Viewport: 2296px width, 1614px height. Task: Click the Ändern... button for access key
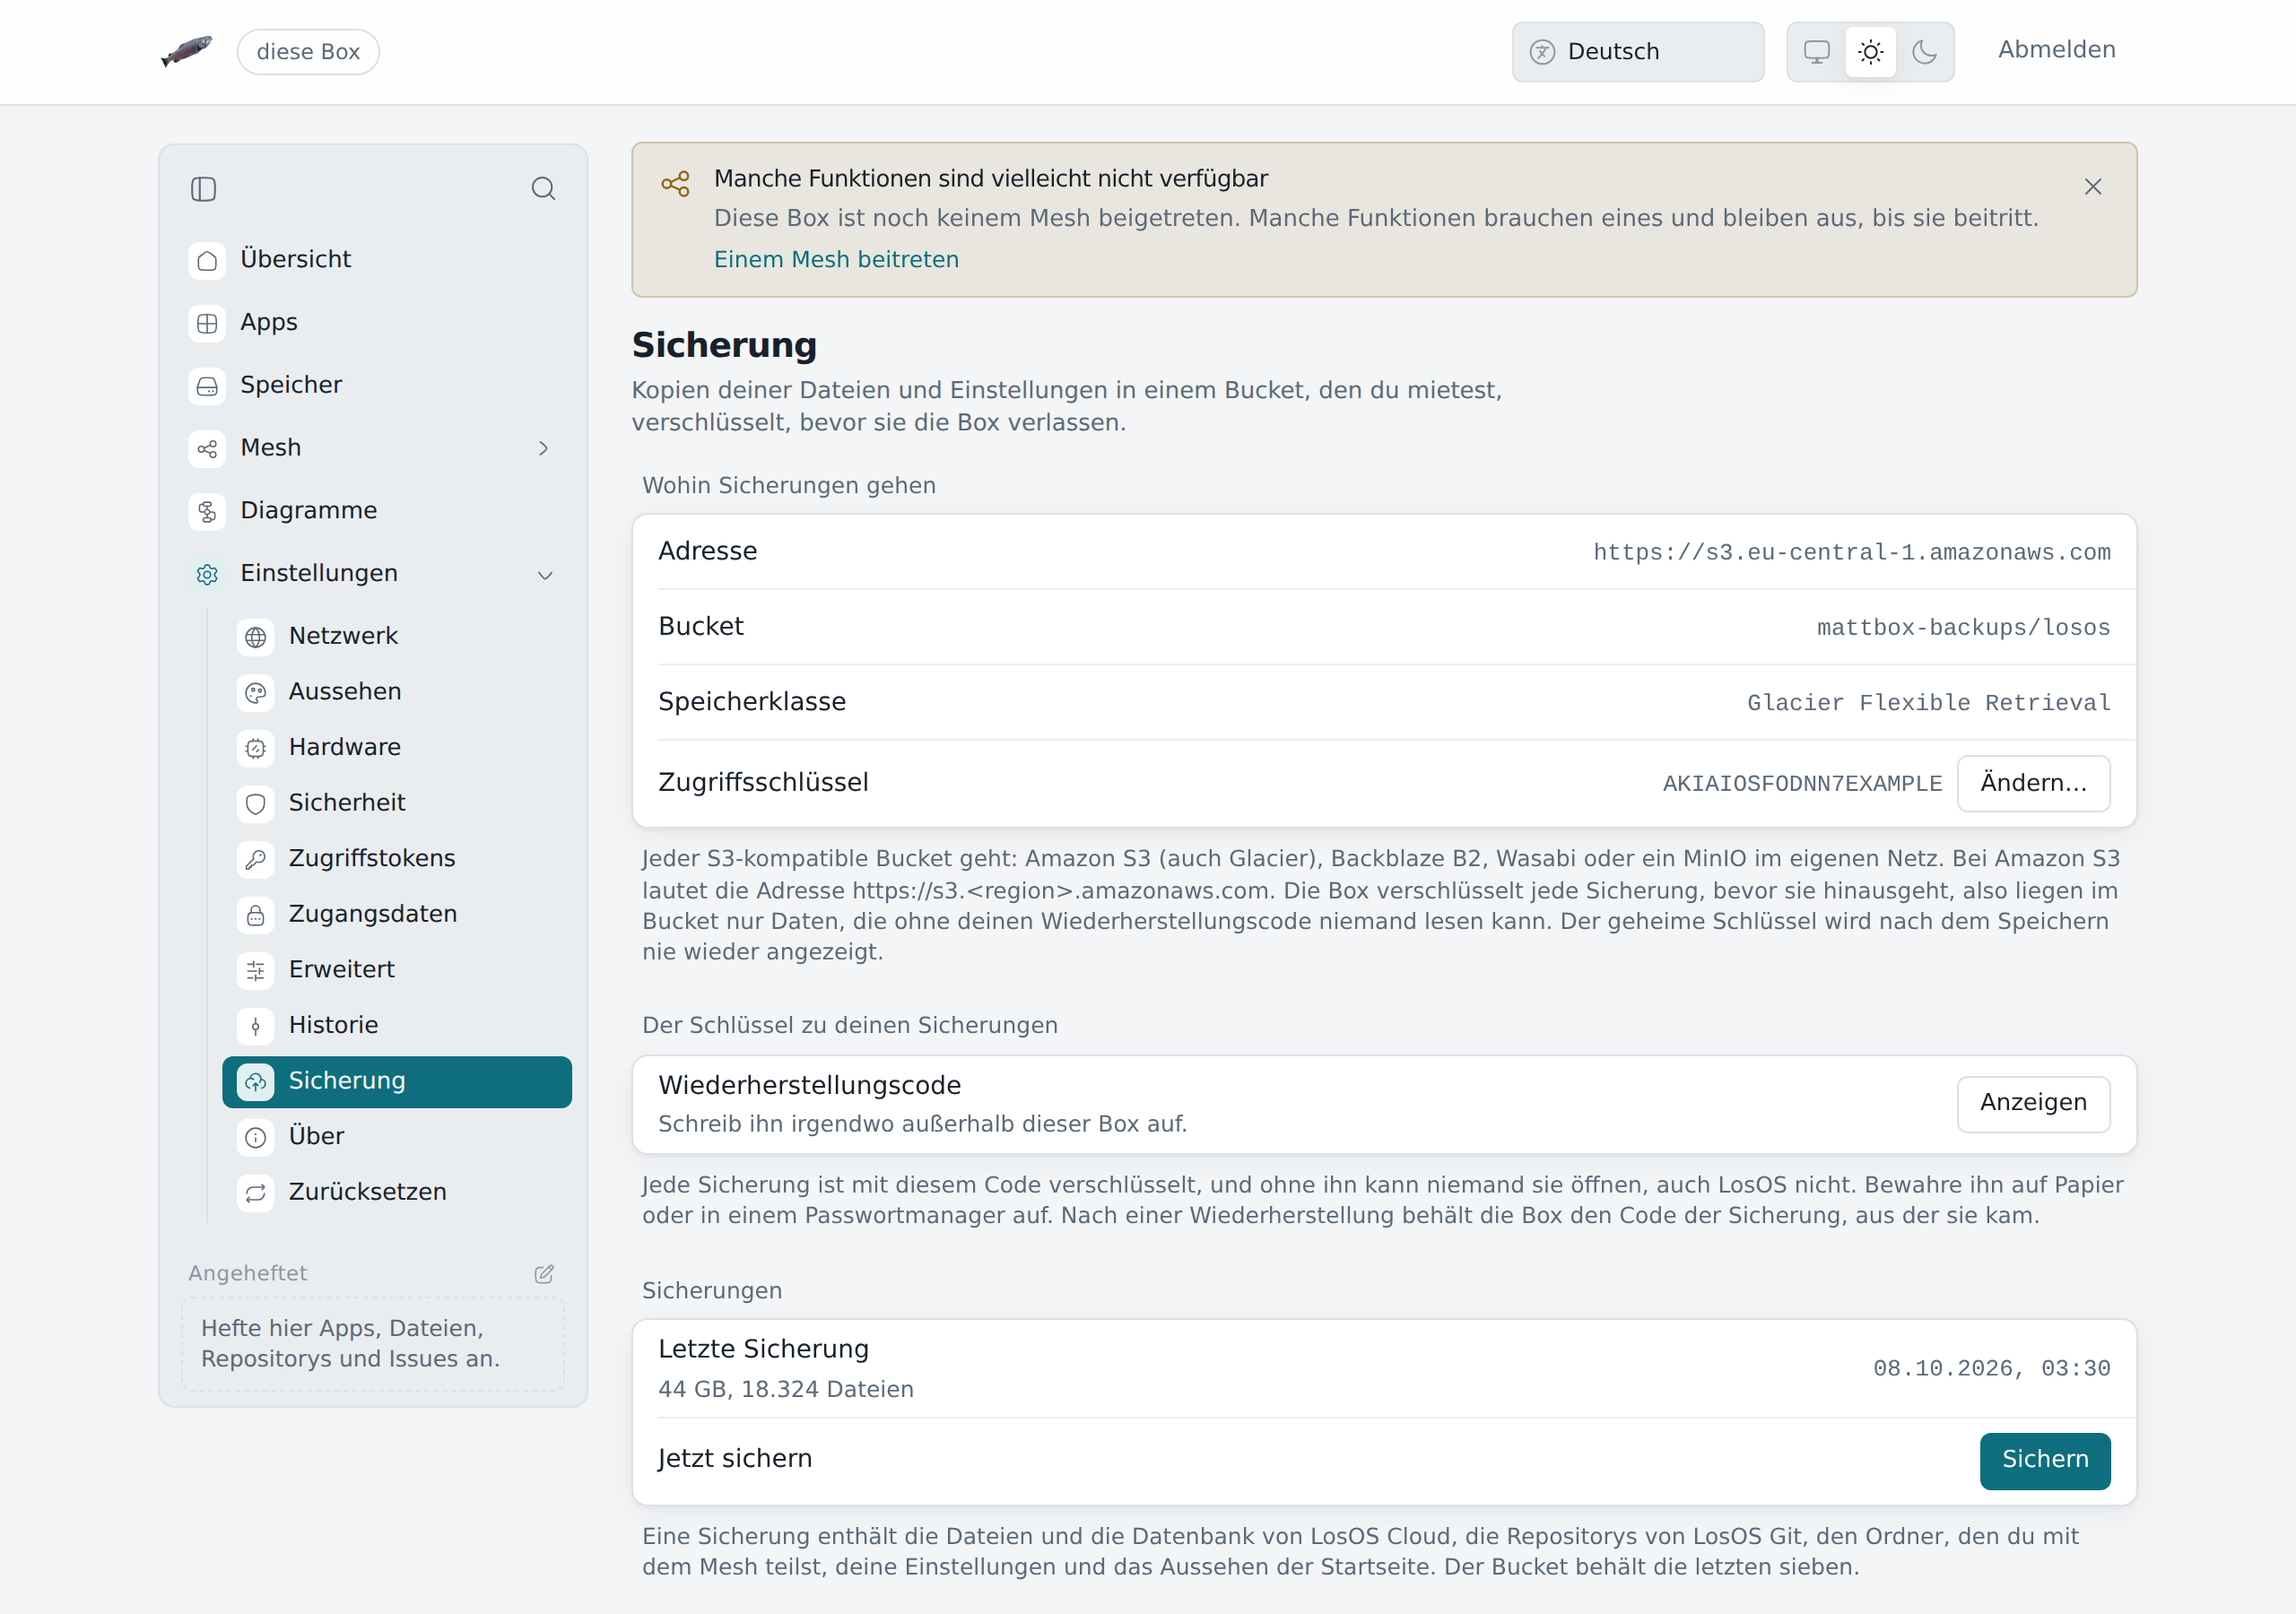pyautogui.click(x=2033, y=783)
